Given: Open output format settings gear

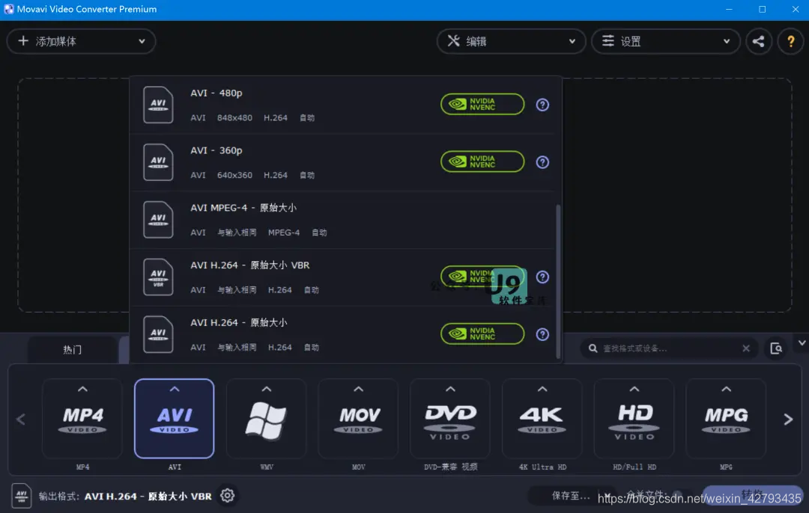Looking at the screenshot, I should pos(227,496).
